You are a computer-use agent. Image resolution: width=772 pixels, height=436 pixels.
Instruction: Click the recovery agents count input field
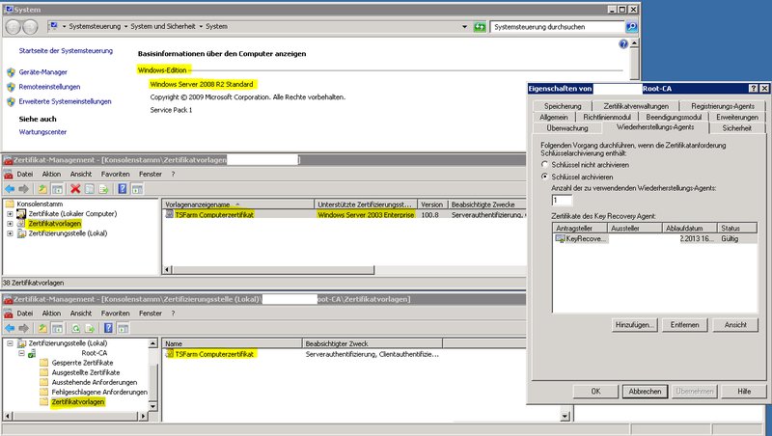(562, 201)
